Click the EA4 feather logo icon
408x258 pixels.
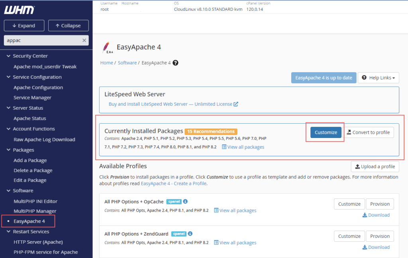point(107,48)
